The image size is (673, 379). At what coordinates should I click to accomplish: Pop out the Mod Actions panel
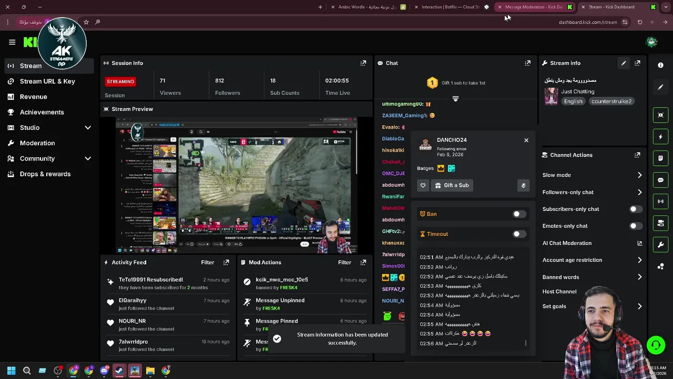(363, 262)
